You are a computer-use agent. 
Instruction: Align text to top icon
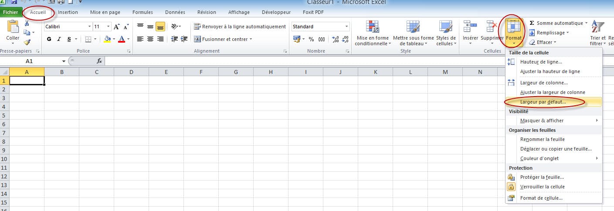click(140, 27)
